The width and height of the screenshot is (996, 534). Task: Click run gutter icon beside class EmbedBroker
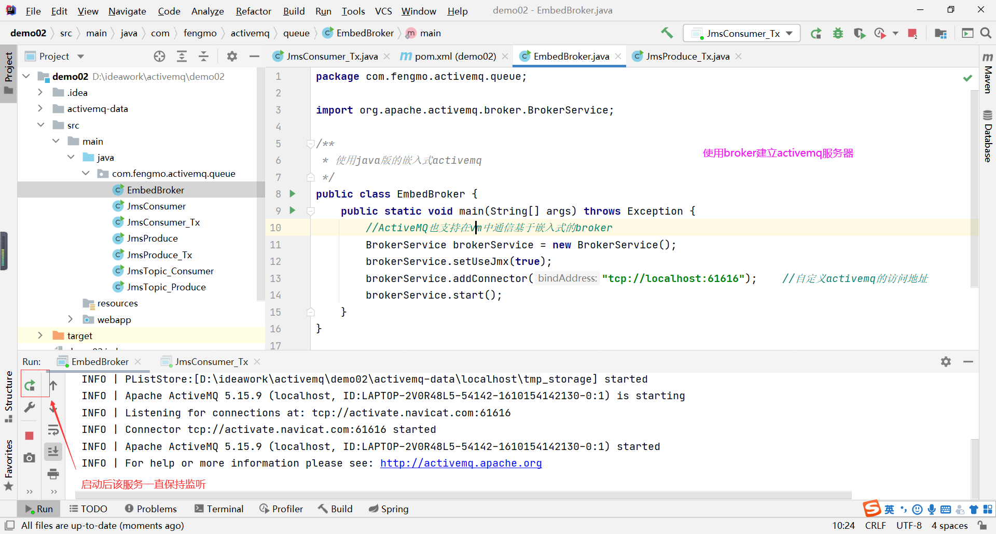click(293, 194)
